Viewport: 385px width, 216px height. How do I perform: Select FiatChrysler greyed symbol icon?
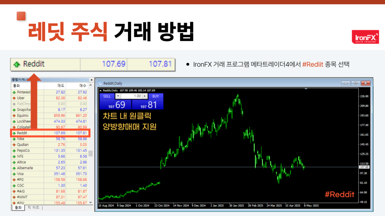[14, 104]
